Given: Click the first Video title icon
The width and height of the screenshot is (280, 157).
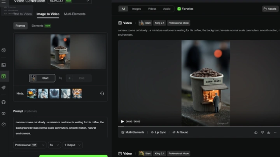Looking at the screenshot, I should coord(120,23).
